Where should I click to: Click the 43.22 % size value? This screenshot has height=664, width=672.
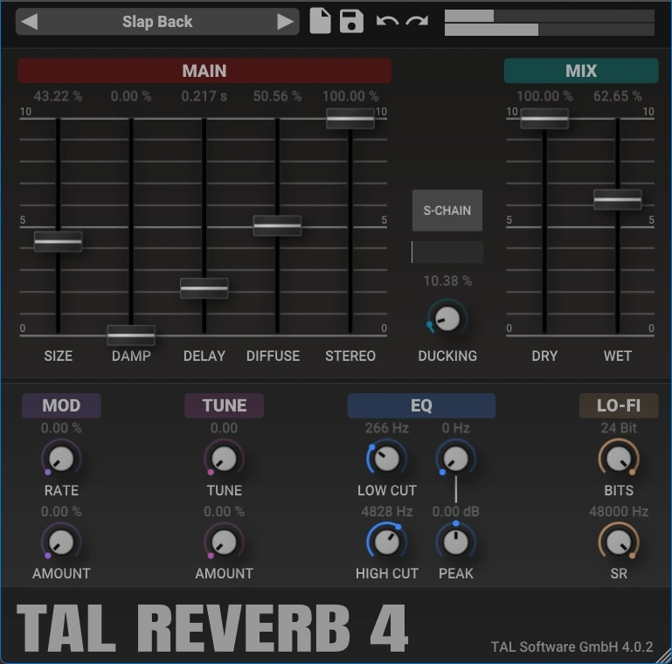(x=58, y=96)
